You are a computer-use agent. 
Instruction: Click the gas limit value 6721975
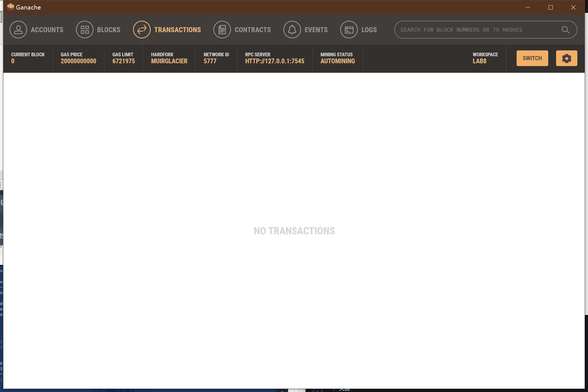123,61
